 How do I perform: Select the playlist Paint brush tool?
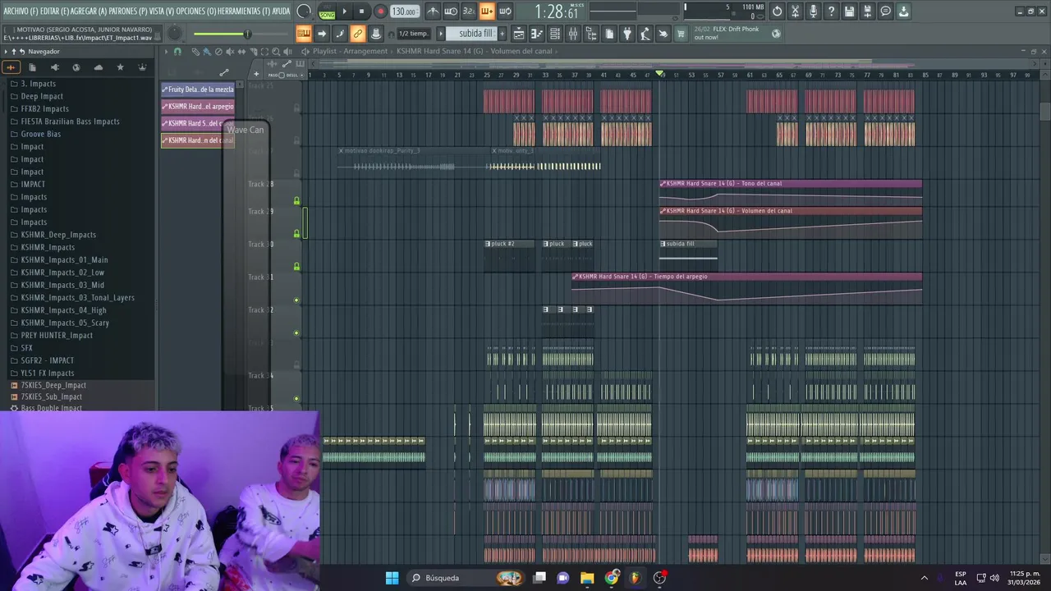click(207, 51)
